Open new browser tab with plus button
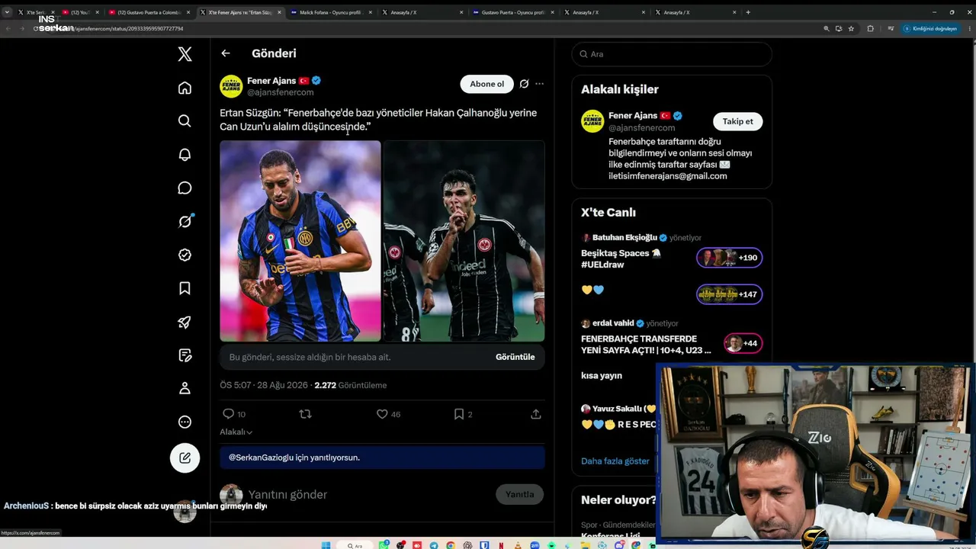Viewport: 976px width, 549px height. pyautogui.click(x=748, y=12)
